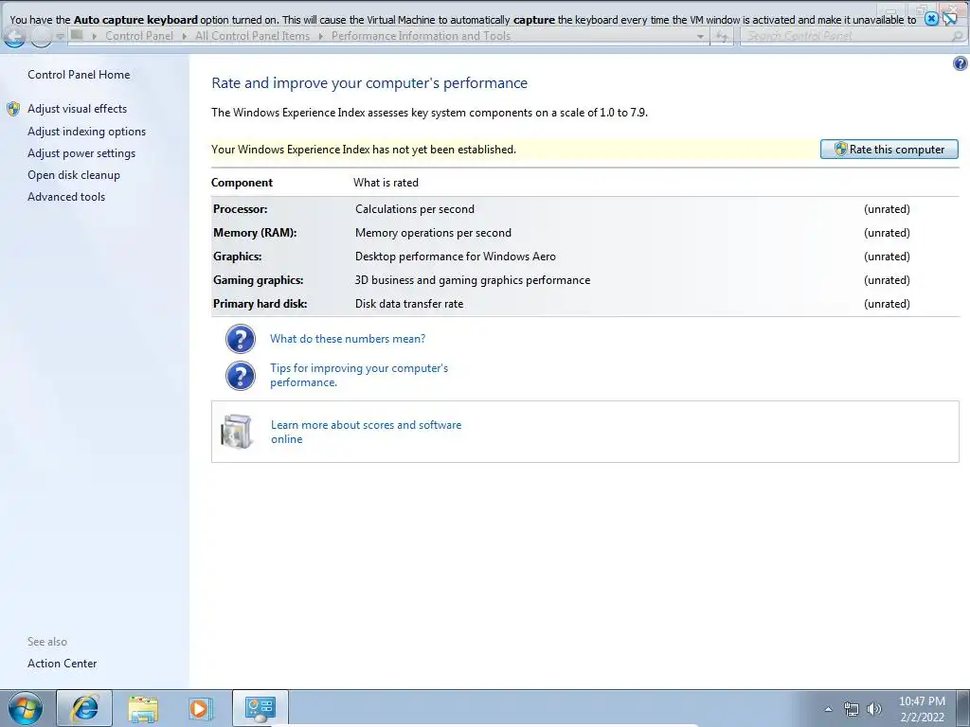Click the Graphics component label

click(238, 257)
